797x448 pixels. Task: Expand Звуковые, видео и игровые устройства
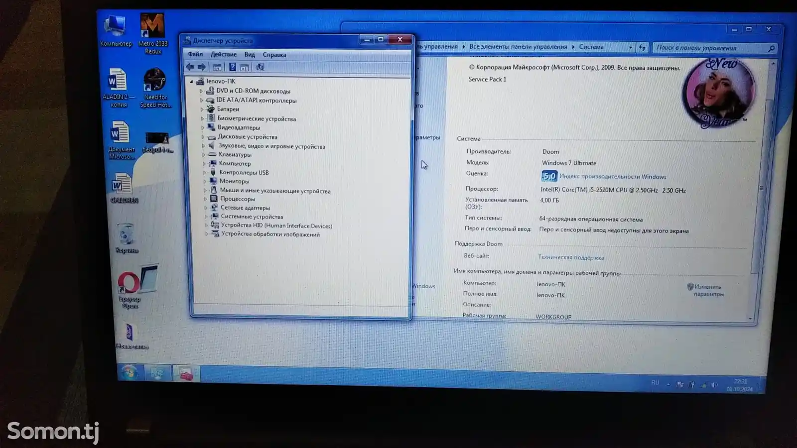[x=203, y=146]
